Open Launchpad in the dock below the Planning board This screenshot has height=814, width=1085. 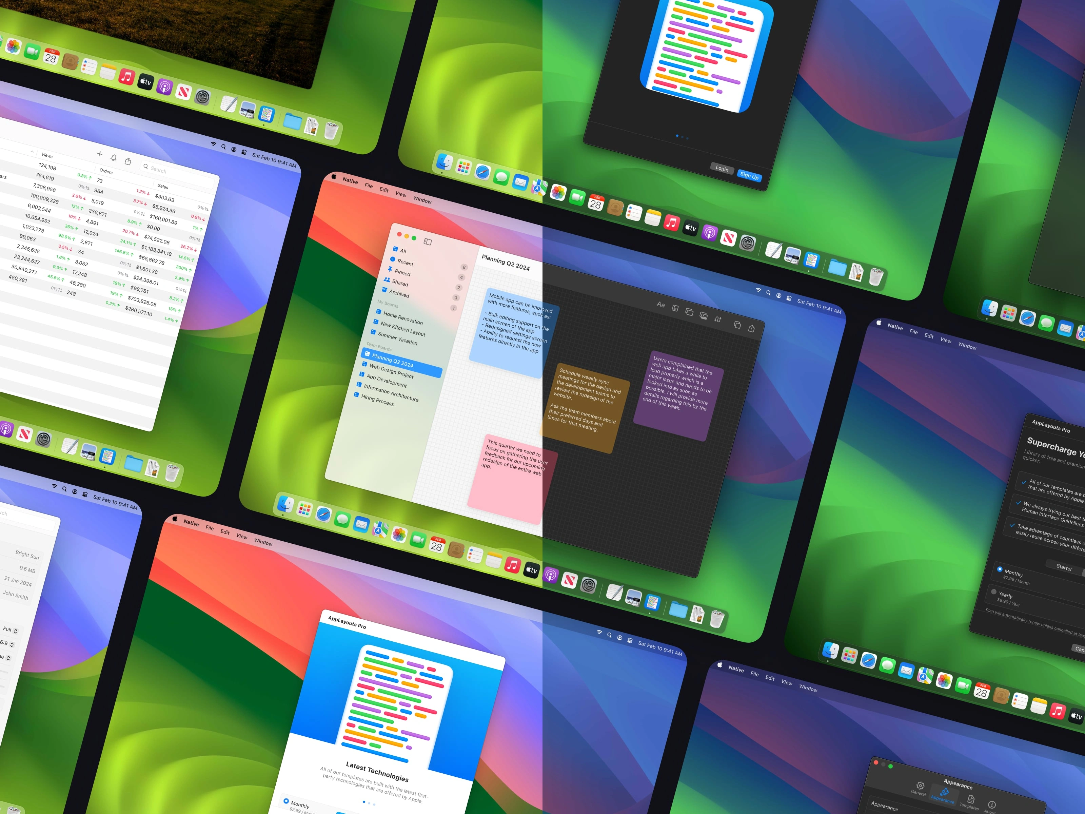(304, 510)
